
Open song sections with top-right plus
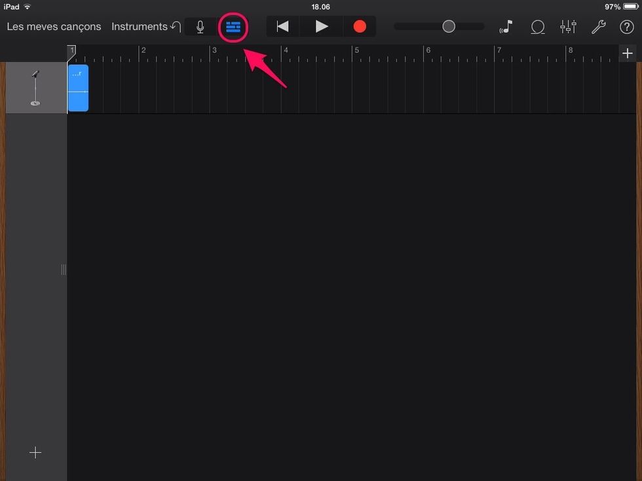click(627, 54)
